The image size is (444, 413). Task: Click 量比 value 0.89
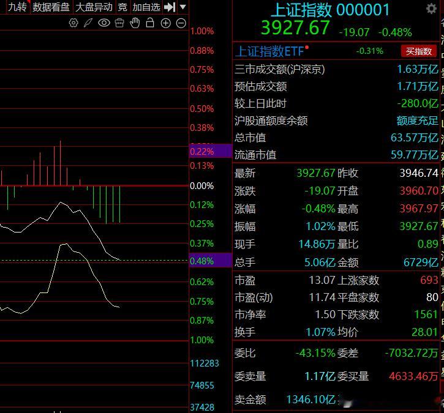[x=428, y=244]
